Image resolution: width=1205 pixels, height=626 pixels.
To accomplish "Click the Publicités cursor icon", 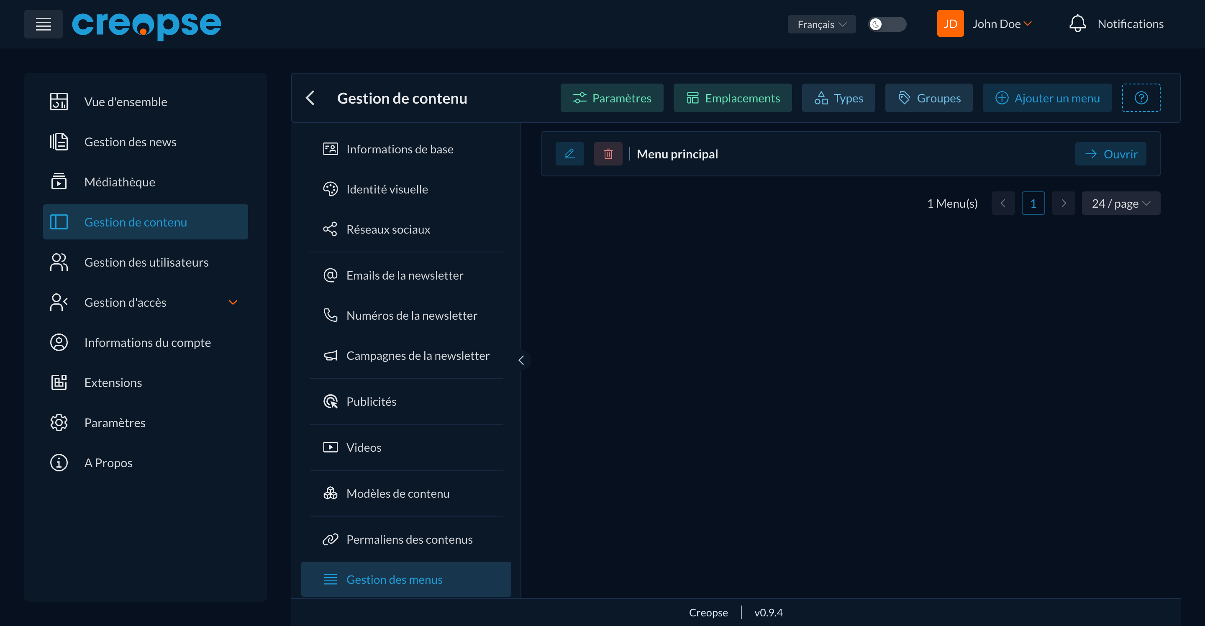I will pos(330,401).
